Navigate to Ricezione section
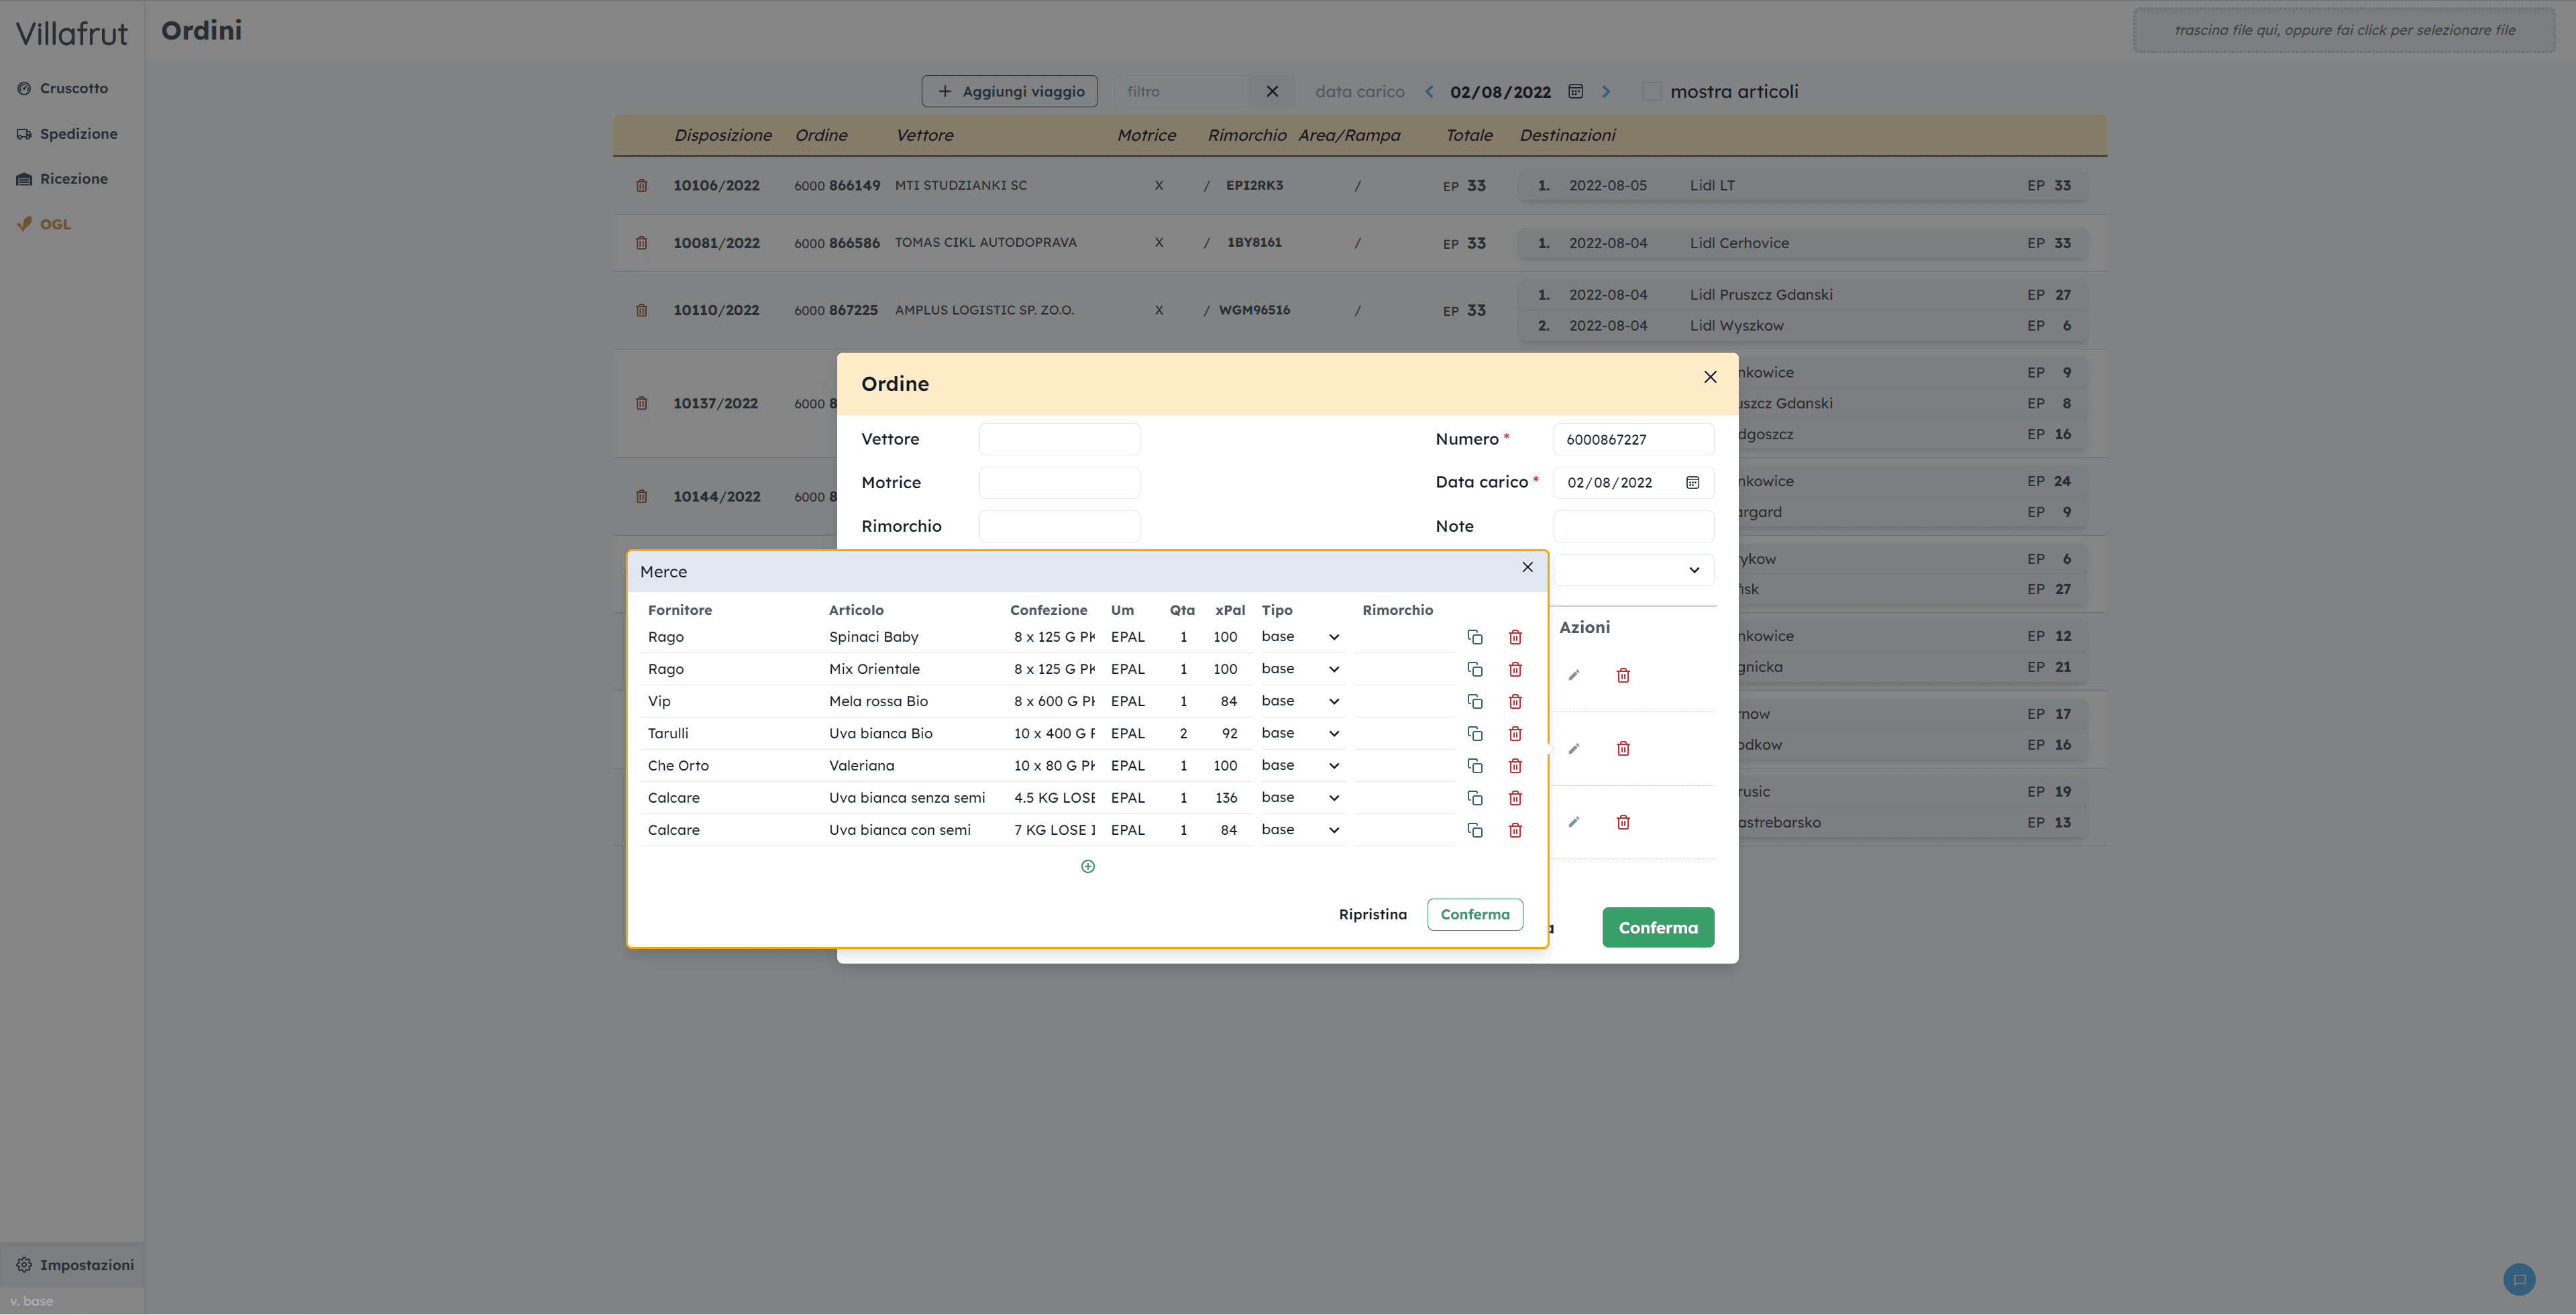 [x=73, y=179]
